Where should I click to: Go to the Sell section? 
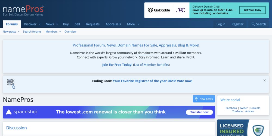[77, 24]
